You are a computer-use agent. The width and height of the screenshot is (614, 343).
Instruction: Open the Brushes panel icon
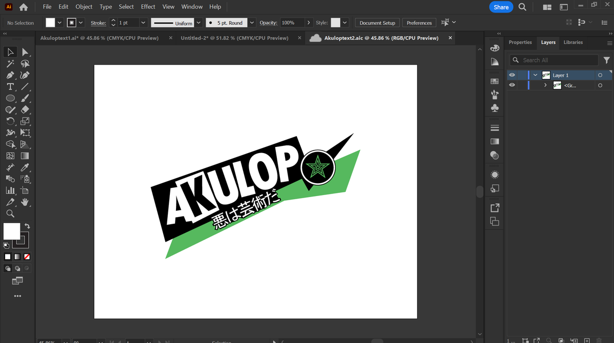(x=495, y=94)
